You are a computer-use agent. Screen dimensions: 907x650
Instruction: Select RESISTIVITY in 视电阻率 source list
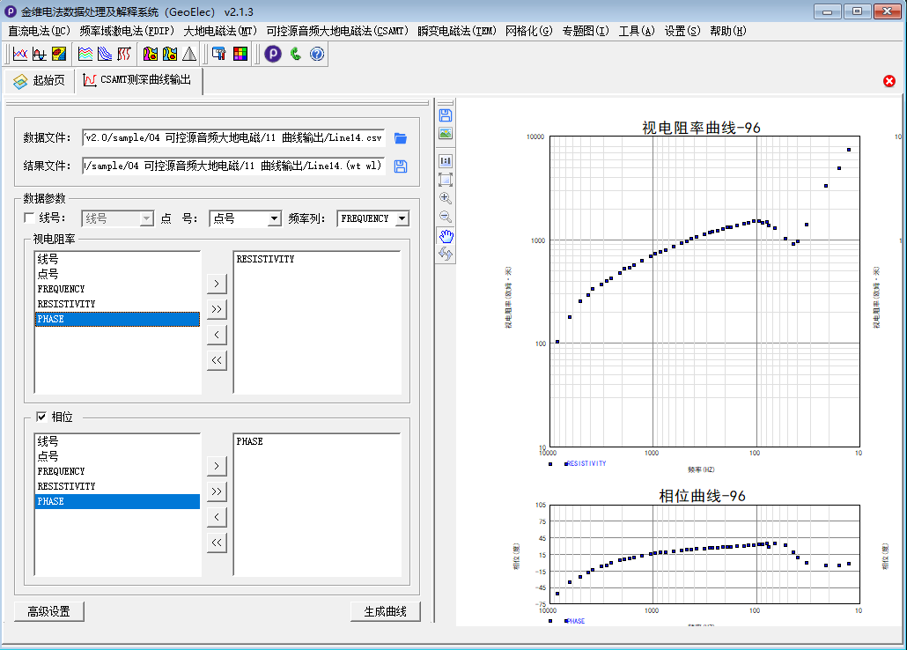[117, 304]
